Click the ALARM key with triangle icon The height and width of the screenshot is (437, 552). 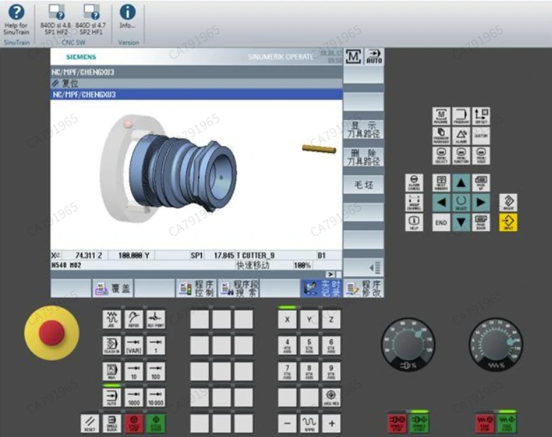pyautogui.click(x=461, y=136)
